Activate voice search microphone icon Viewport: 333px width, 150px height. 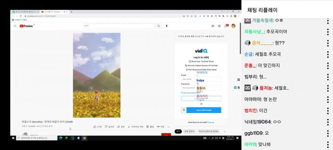pyautogui.click(x=166, y=26)
